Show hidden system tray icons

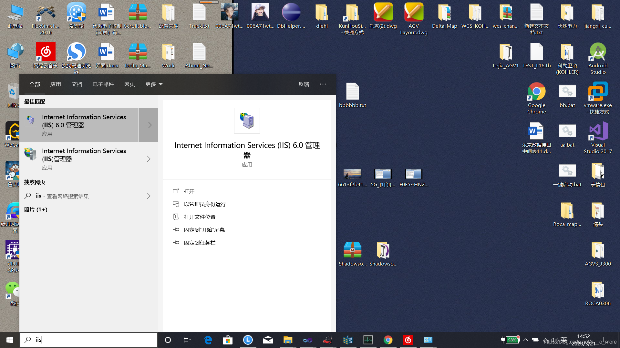tap(526, 340)
